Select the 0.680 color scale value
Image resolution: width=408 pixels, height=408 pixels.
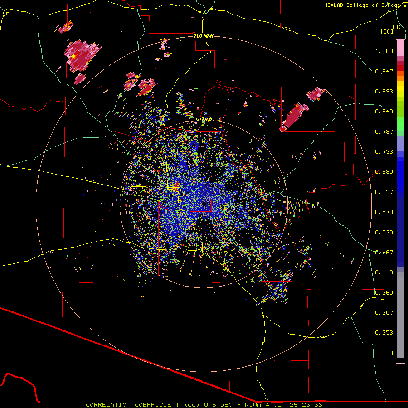[384, 172]
